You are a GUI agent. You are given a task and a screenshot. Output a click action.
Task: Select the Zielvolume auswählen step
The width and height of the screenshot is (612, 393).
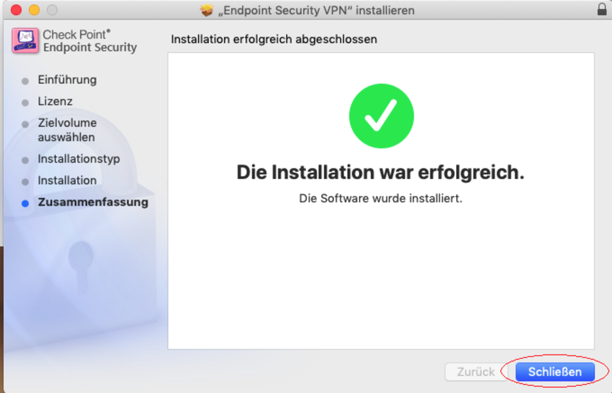click(x=67, y=130)
